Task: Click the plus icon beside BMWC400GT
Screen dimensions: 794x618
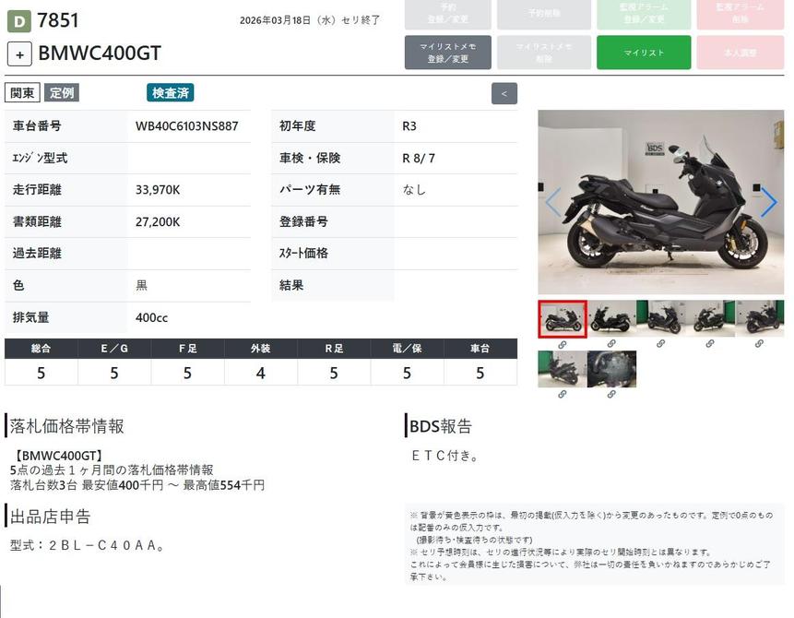Action: (19, 53)
